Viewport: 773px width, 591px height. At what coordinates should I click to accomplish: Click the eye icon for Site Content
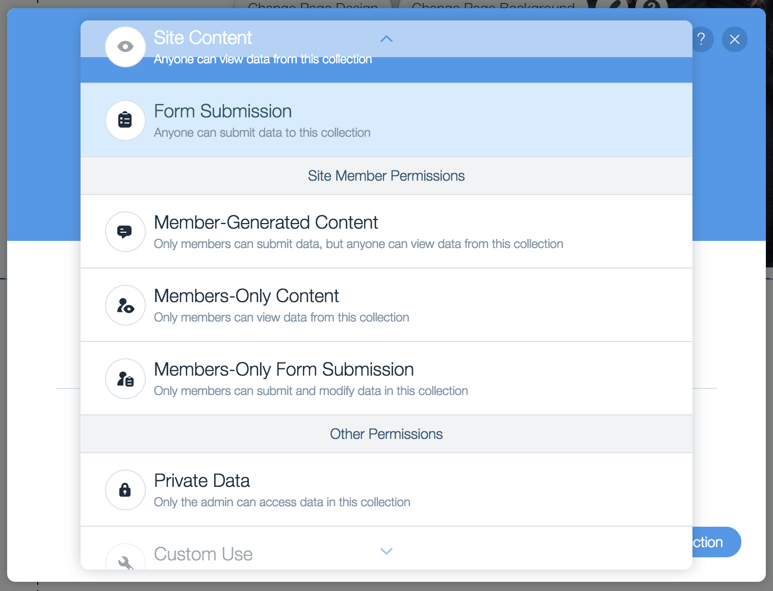click(x=125, y=47)
